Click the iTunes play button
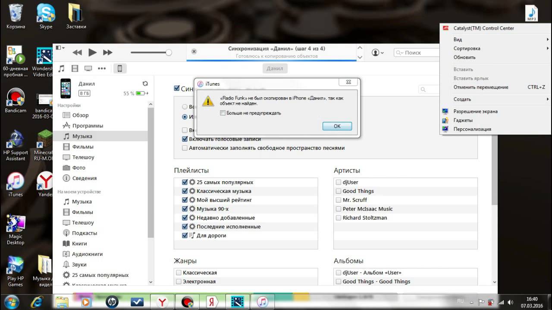The height and width of the screenshot is (310, 552). tap(92, 53)
